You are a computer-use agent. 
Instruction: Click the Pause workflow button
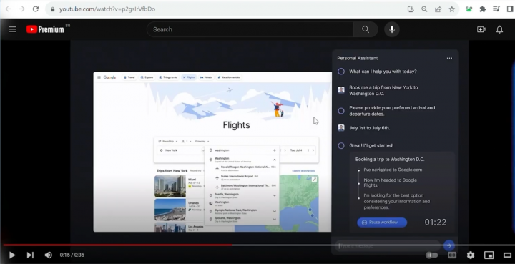point(382,223)
